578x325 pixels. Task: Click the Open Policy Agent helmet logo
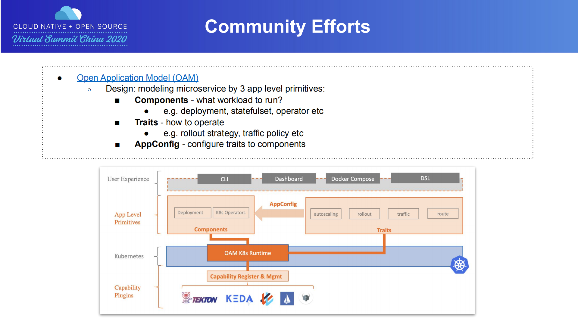coord(306,298)
